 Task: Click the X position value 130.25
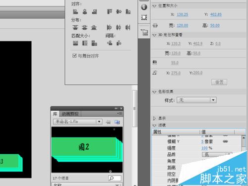[x=183, y=14]
